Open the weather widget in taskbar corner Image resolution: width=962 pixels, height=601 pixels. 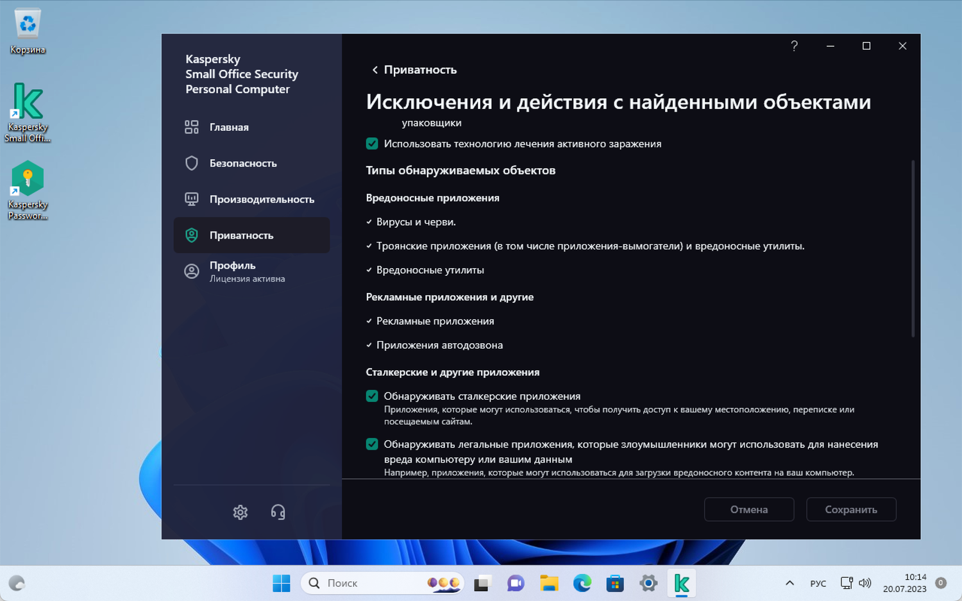tap(17, 583)
